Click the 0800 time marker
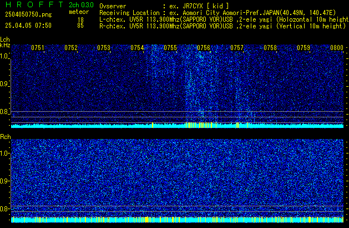Screen dimensions: 349x228 337,48
